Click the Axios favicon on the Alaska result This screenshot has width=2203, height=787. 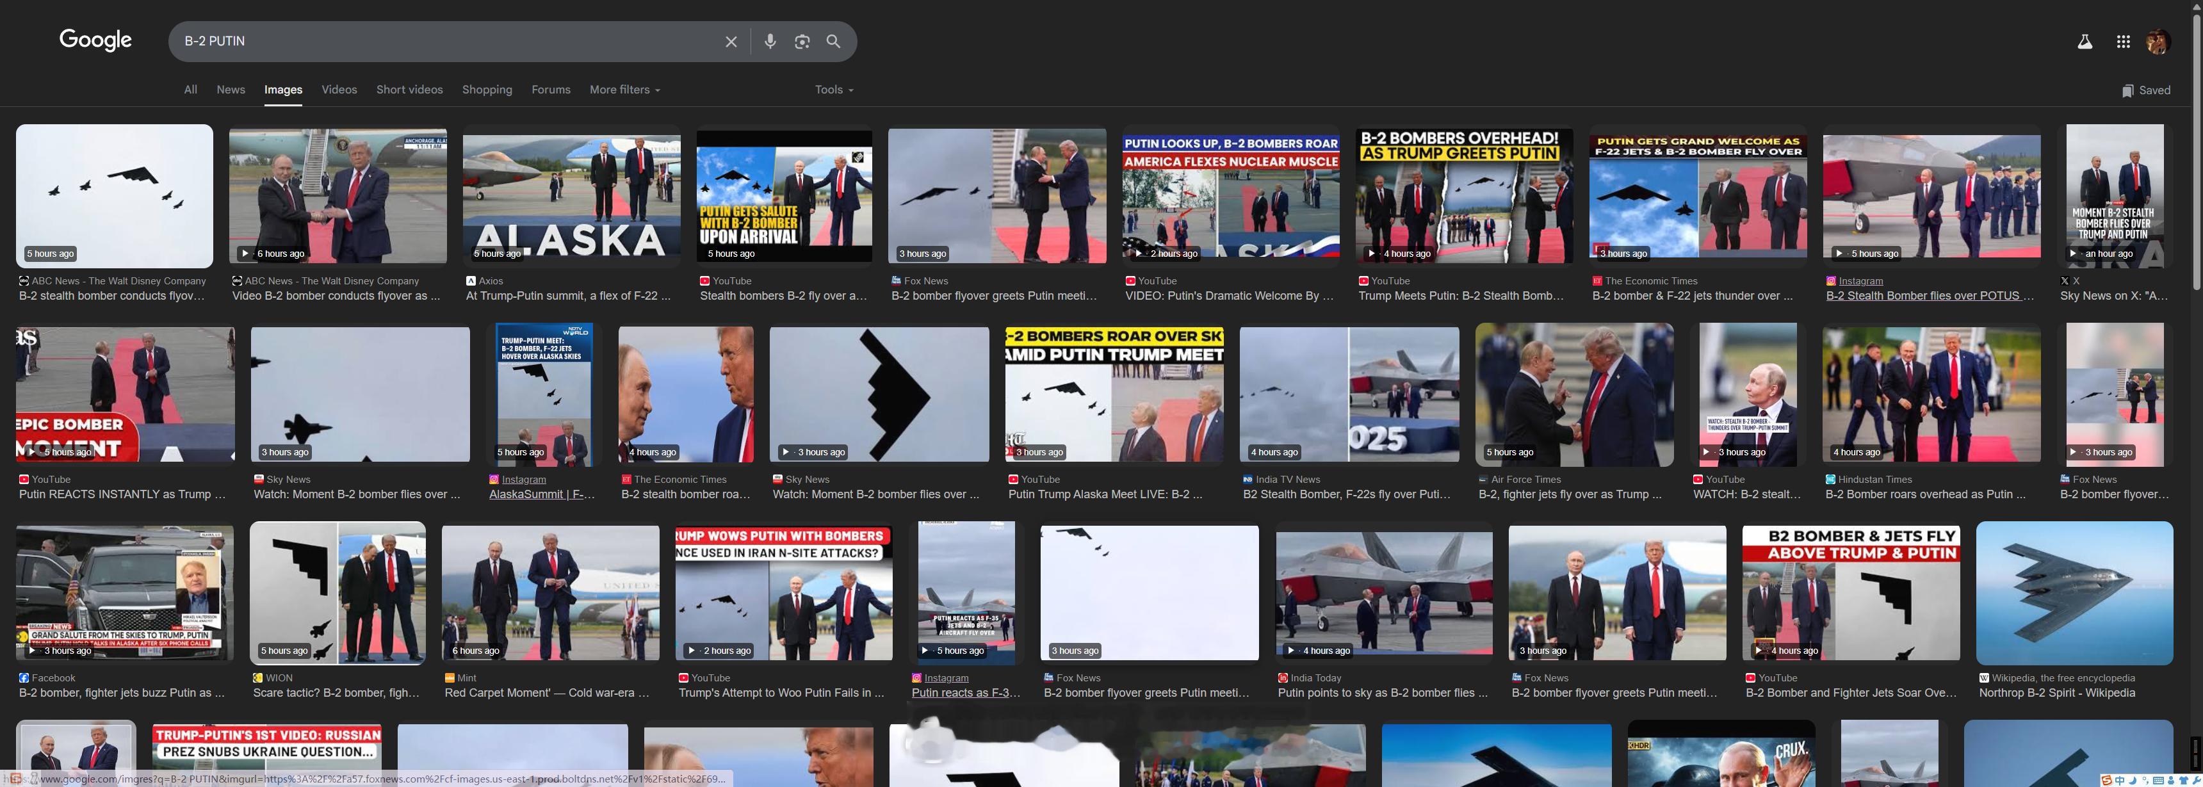470,280
